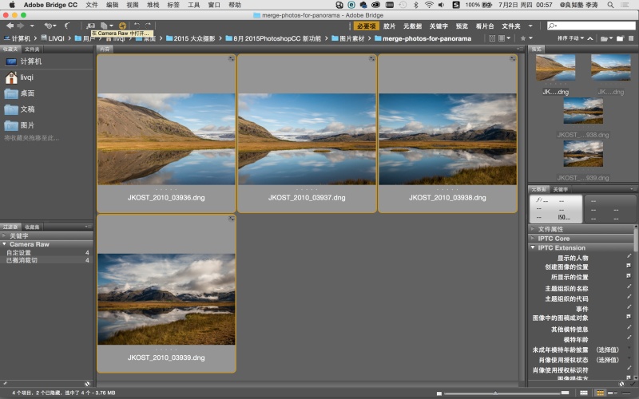Switch to 必要项 workspace
639x399 pixels.
[x=366, y=26]
